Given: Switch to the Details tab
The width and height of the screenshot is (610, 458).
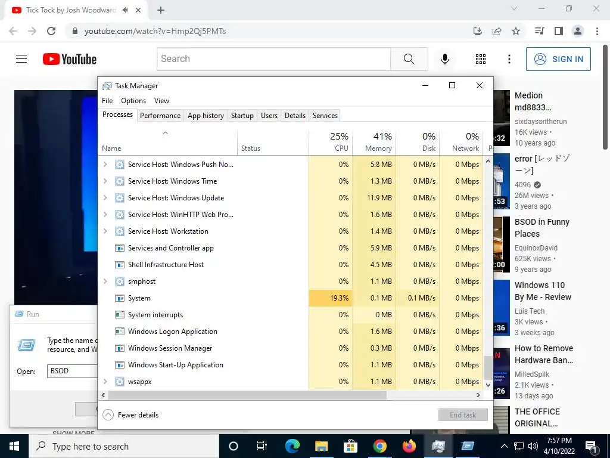Looking at the screenshot, I should tap(295, 116).
